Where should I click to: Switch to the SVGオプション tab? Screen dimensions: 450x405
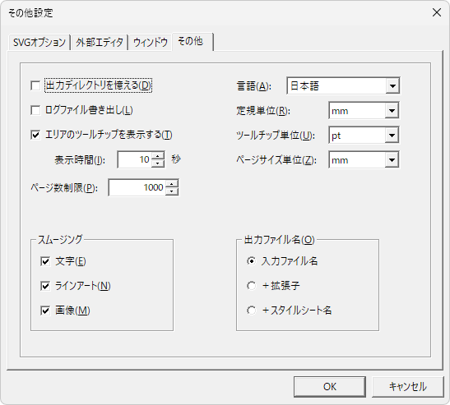pos(39,43)
